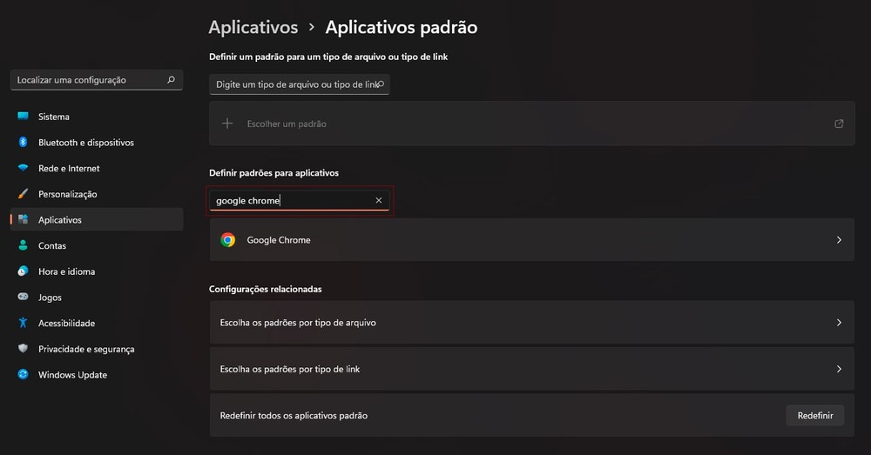Screen dimensions: 871x455
Task: Open Escolha os padrões por tipo de link
Action: click(x=531, y=369)
